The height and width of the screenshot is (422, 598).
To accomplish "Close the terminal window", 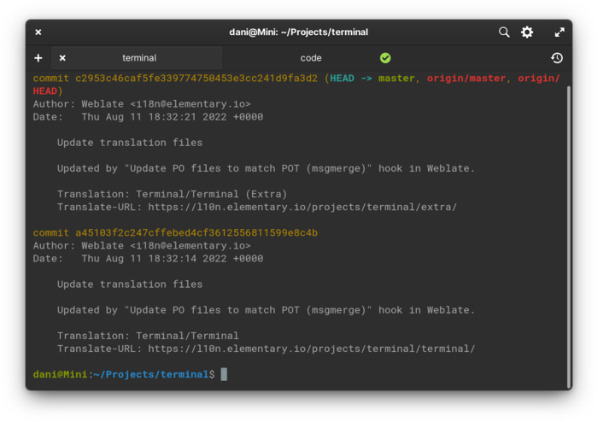I will tap(38, 32).
